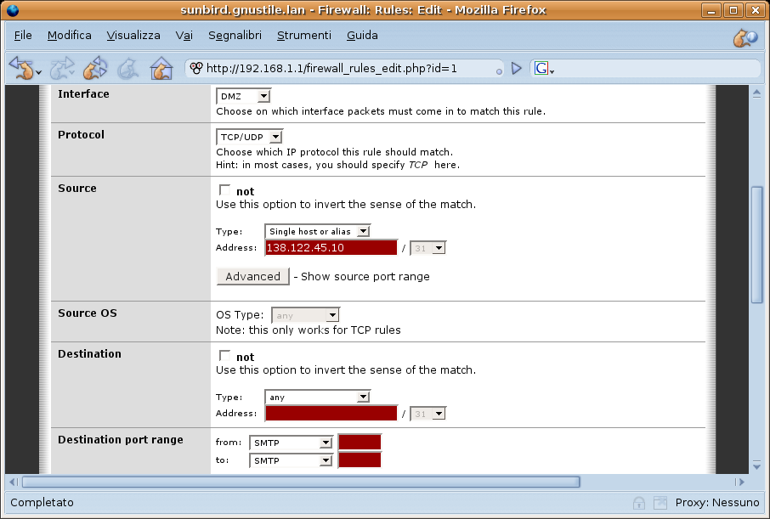This screenshot has width=770, height=519.
Task: Toggle the Destination 'not' checkbox
Action: click(x=225, y=356)
